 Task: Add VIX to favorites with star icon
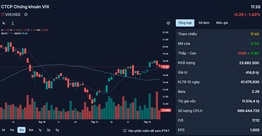tap(26, 15)
